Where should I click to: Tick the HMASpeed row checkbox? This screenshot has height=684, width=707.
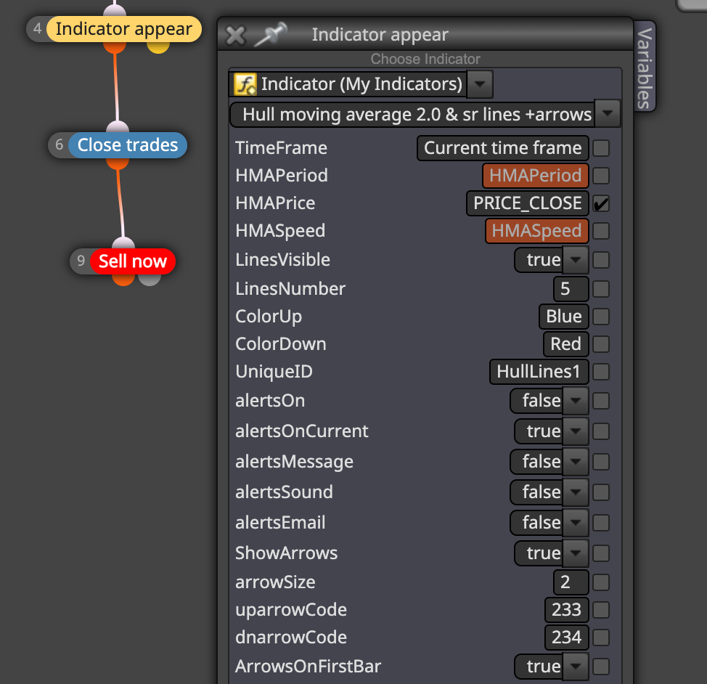(601, 231)
